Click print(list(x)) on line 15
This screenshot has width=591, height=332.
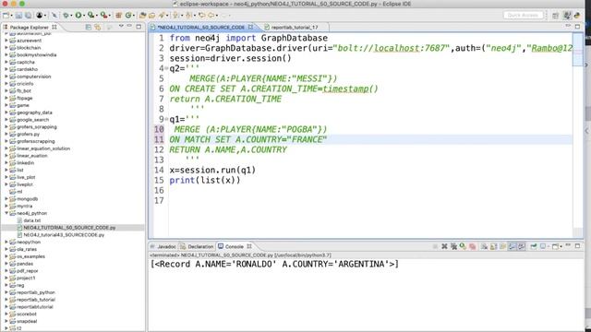205,181
